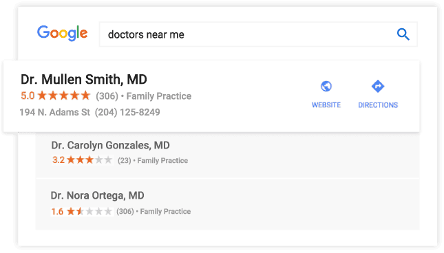Click the (306) review count for Dr. Ortega
444x253 pixels.
tap(125, 212)
